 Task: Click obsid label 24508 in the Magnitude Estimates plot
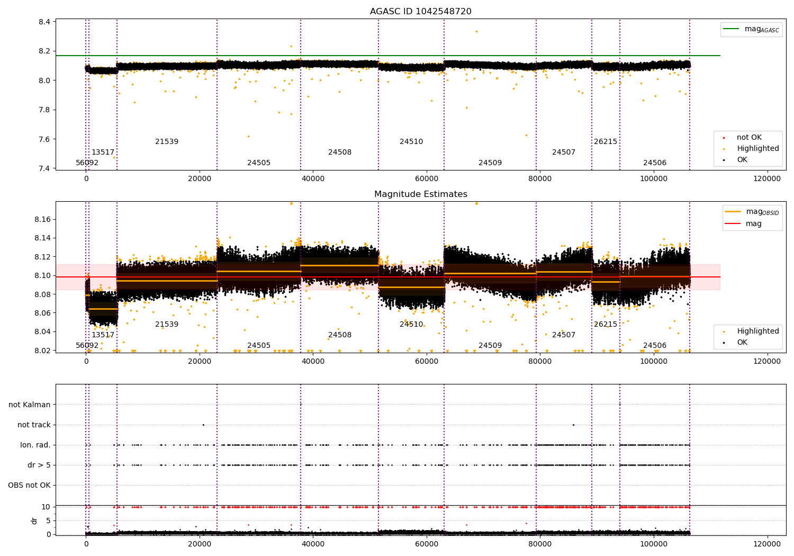(x=340, y=335)
